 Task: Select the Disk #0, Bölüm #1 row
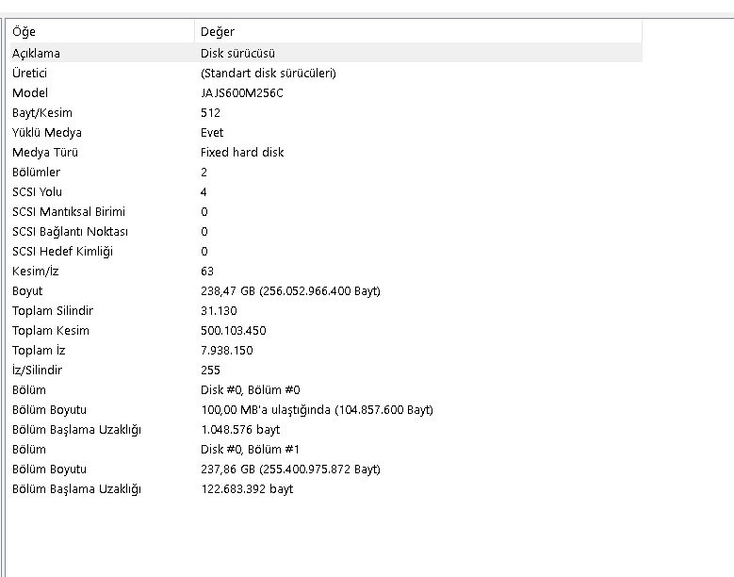[x=326, y=449]
